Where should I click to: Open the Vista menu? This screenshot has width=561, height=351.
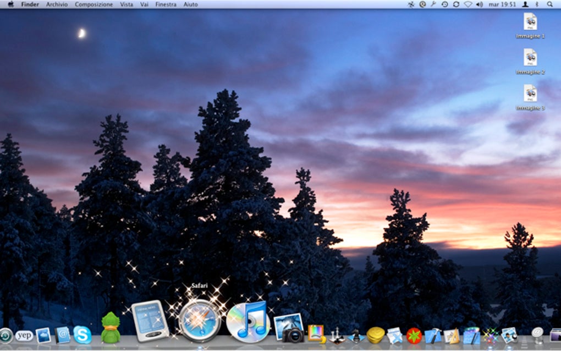point(127,4)
